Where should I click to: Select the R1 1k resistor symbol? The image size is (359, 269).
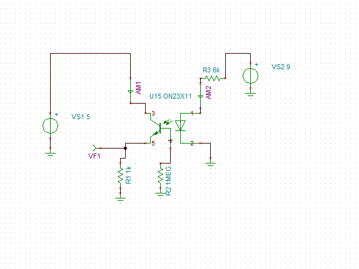point(121,175)
